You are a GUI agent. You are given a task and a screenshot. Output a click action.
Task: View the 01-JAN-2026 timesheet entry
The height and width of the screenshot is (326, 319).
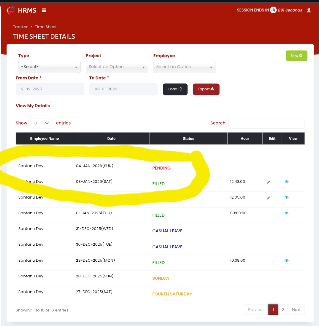[x=287, y=213]
